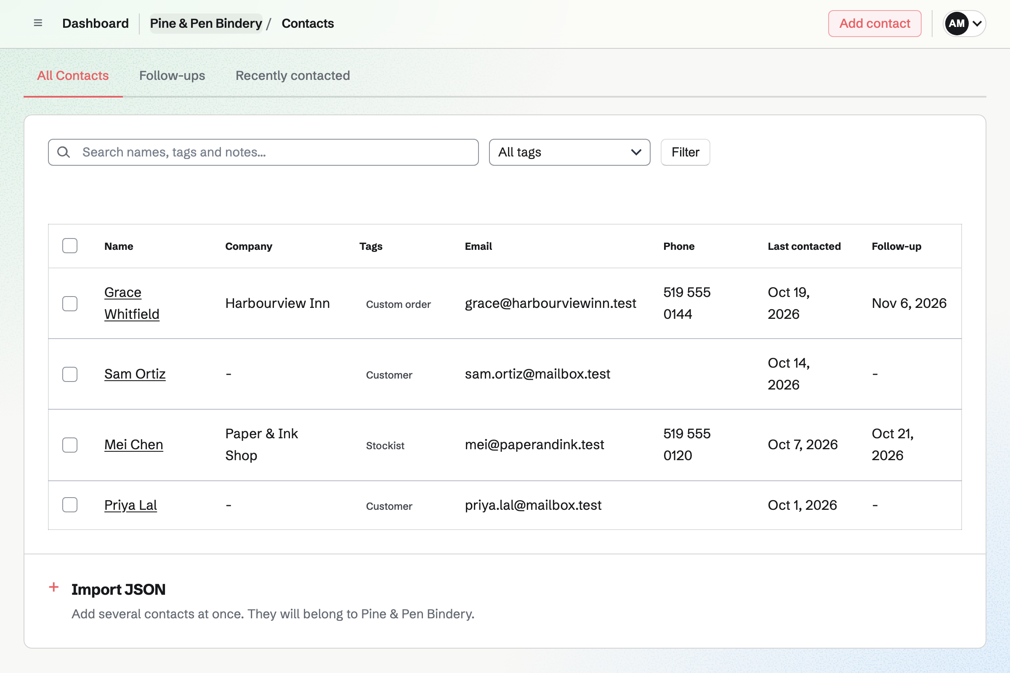Image resolution: width=1010 pixels, height=673 pixels.
Task: Click the Last contacted column header
Action: 804,246
